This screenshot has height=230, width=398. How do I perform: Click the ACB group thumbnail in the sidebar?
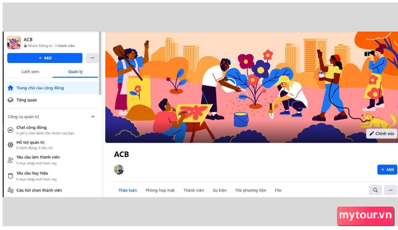(x=14, y=43)
